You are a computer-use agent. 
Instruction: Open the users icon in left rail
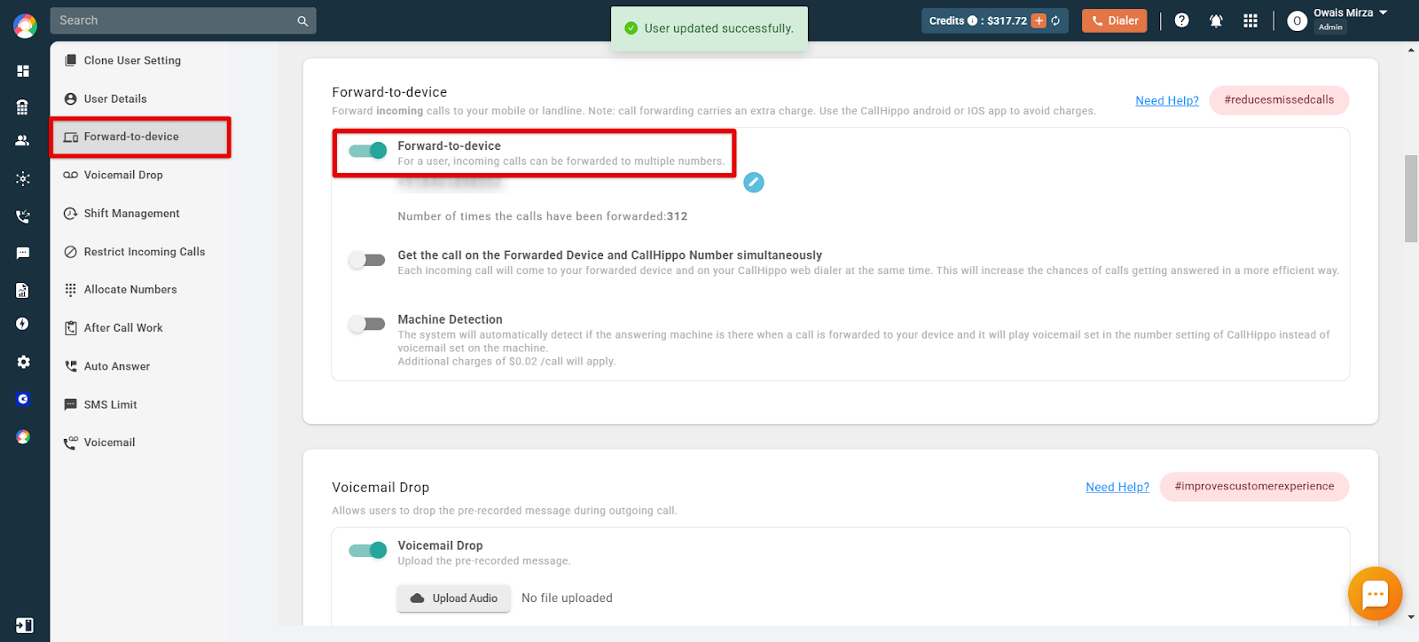23,140
